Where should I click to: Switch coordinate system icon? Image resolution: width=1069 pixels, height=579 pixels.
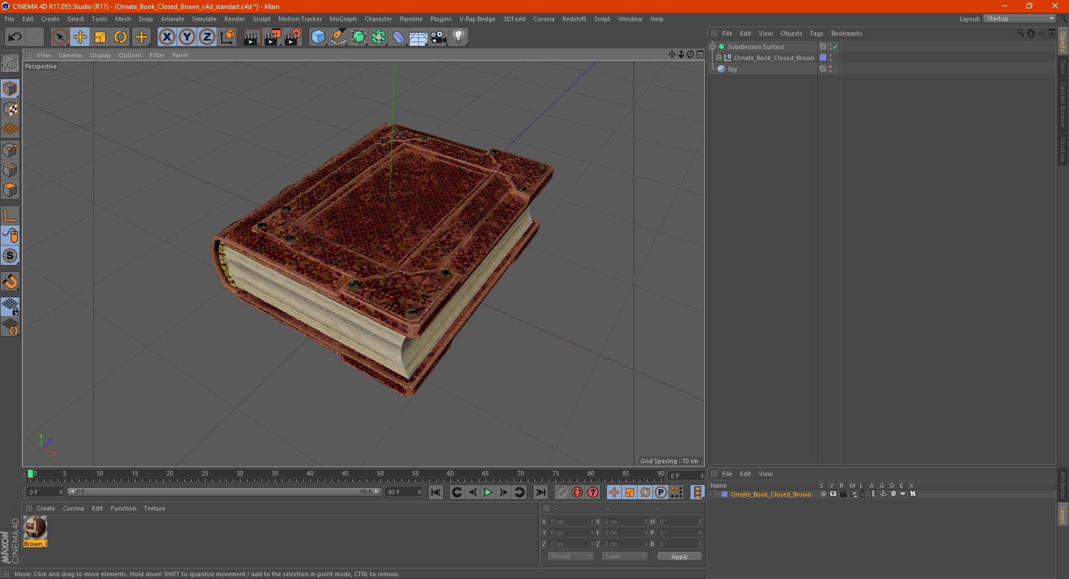pyautogui.click(x=227, y=37)
